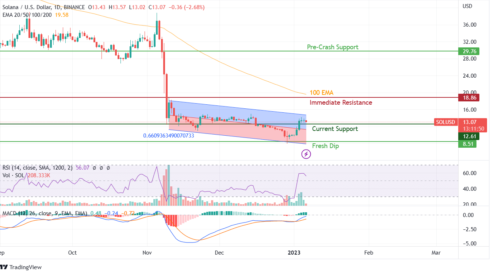
Task: Click the EMA value 19.58
Action: [x=61, y=15]
